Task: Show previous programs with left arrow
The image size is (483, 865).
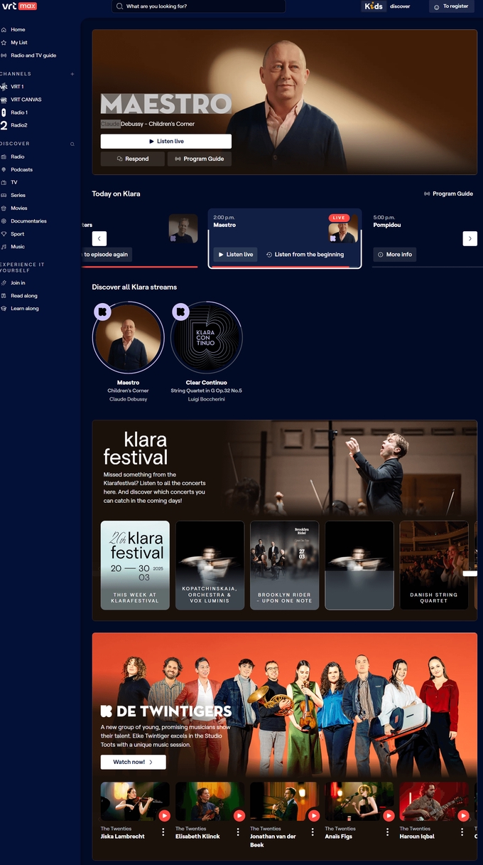Action: (99, 239)
